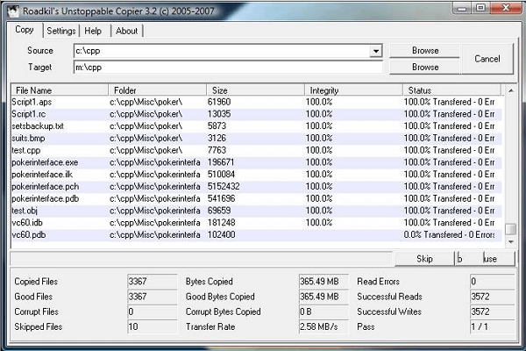The height and width of the screenshot is (351, 526).
Task: Open the Settings tab
Action: (x=61, y=31)
